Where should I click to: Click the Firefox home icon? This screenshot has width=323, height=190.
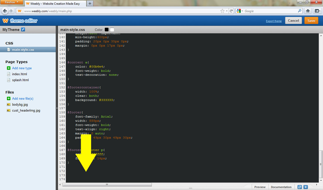[308, 11]
